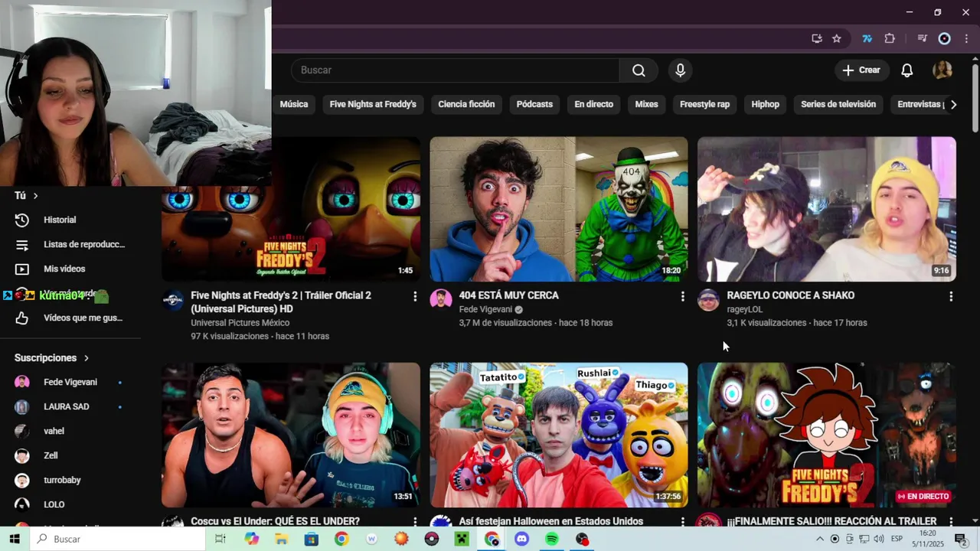Image resolution: width=980 pixels, height=551 pixels.
Task: Show hidden system tray icons
Action: tap(819, 540)
